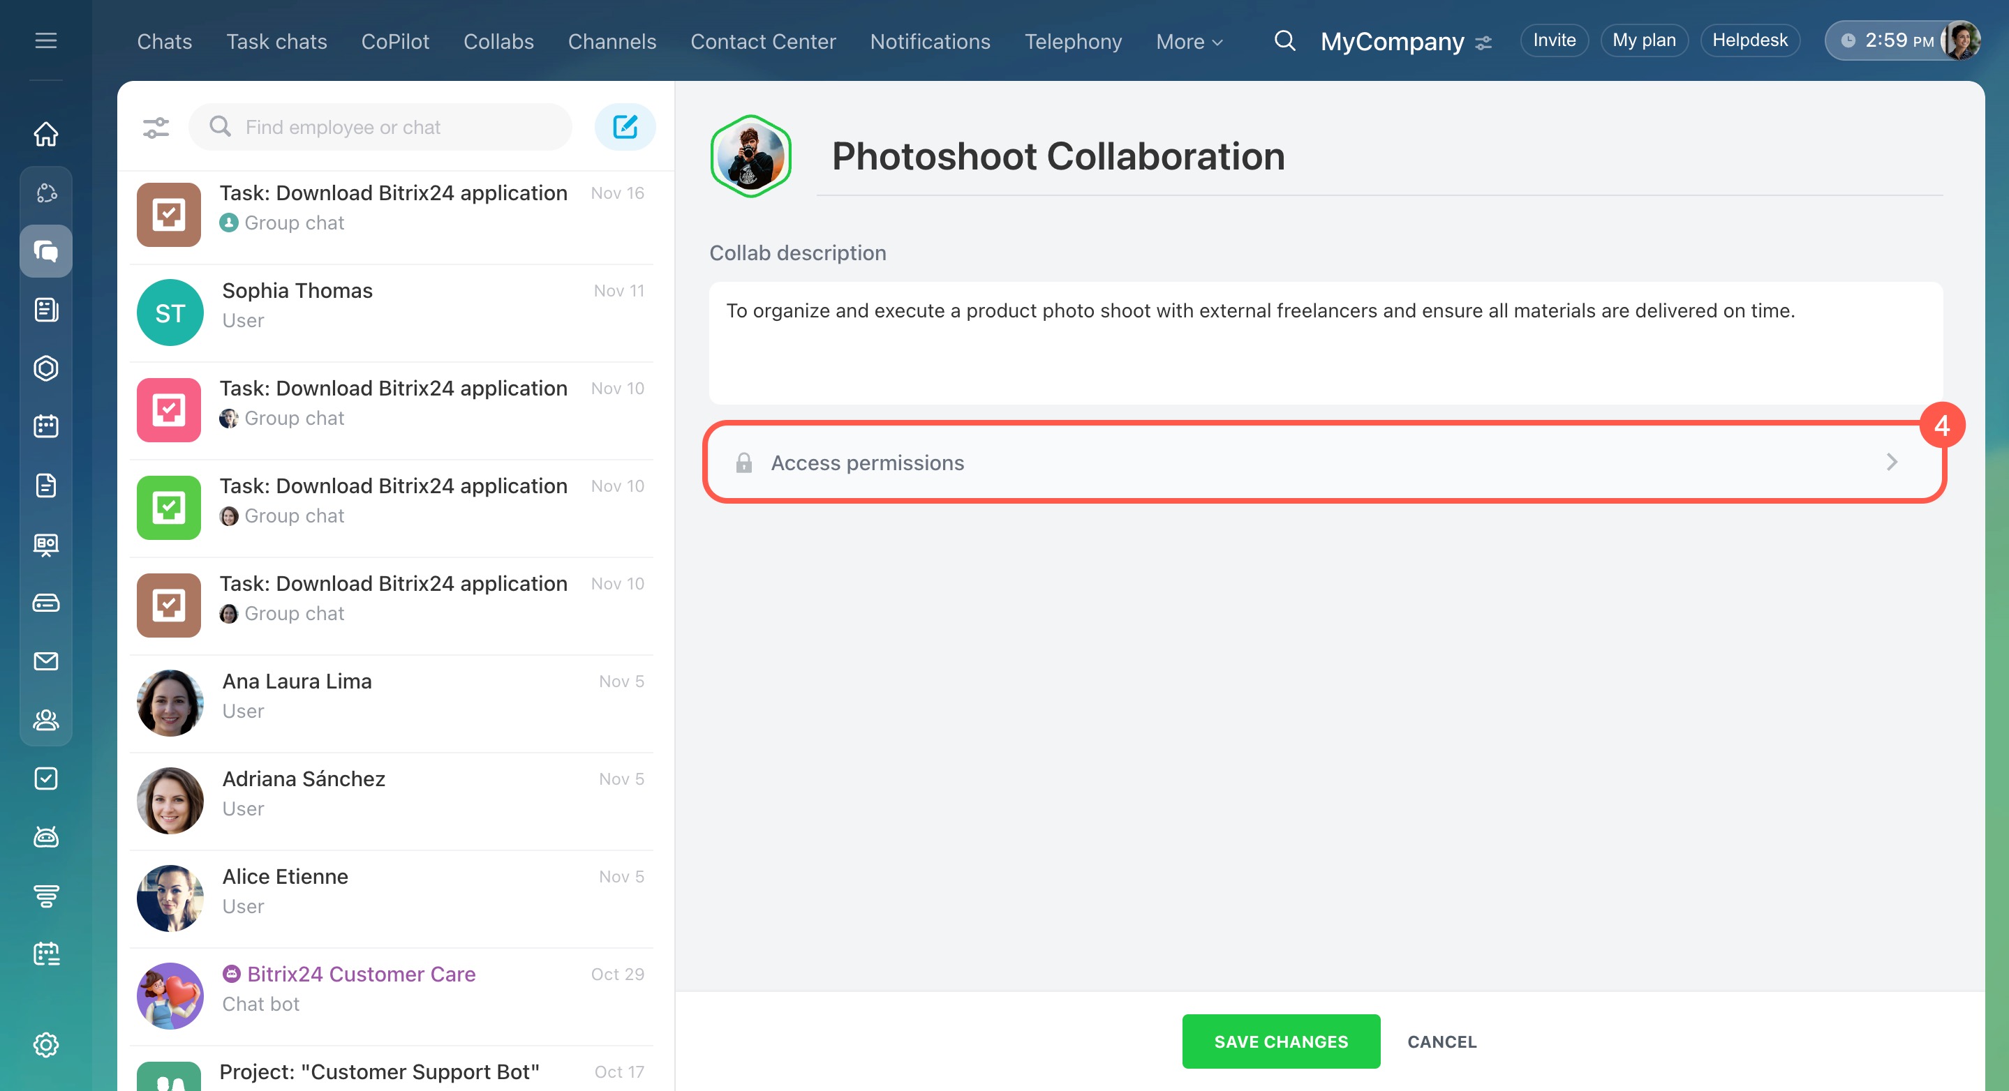Click the Mail envelope sidebar icon
The height and width of the screenshot is (1091, 2009).
tap(46, 661)
